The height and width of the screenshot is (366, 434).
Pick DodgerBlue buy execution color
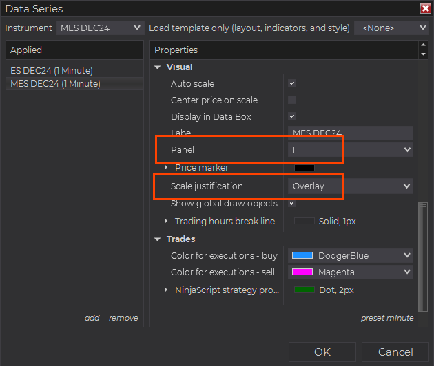(x=350, y=256)
